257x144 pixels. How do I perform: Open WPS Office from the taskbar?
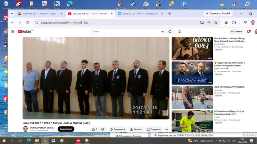pos(78,140)
